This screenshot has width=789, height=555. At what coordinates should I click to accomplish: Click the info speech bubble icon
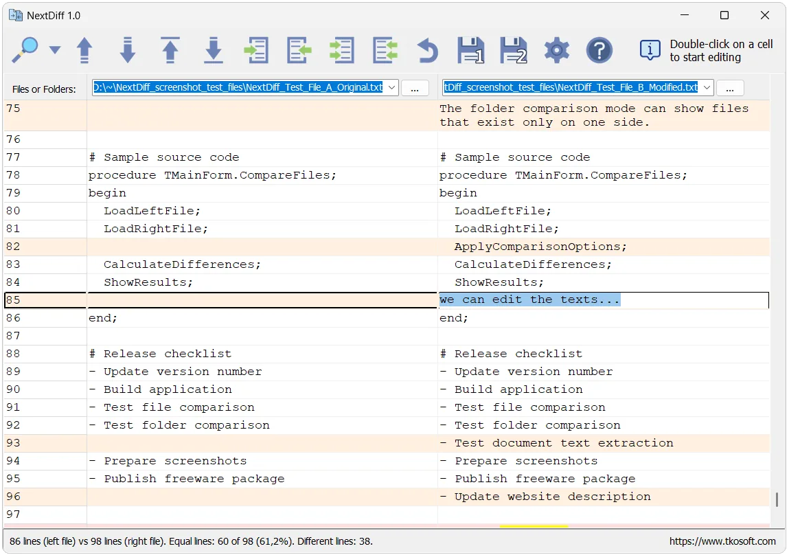650,50
